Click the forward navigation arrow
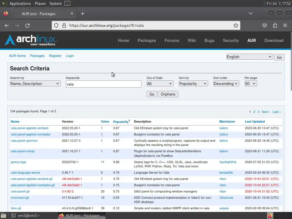The height and width of the screenshot is (219, 292). coord(17,25)
